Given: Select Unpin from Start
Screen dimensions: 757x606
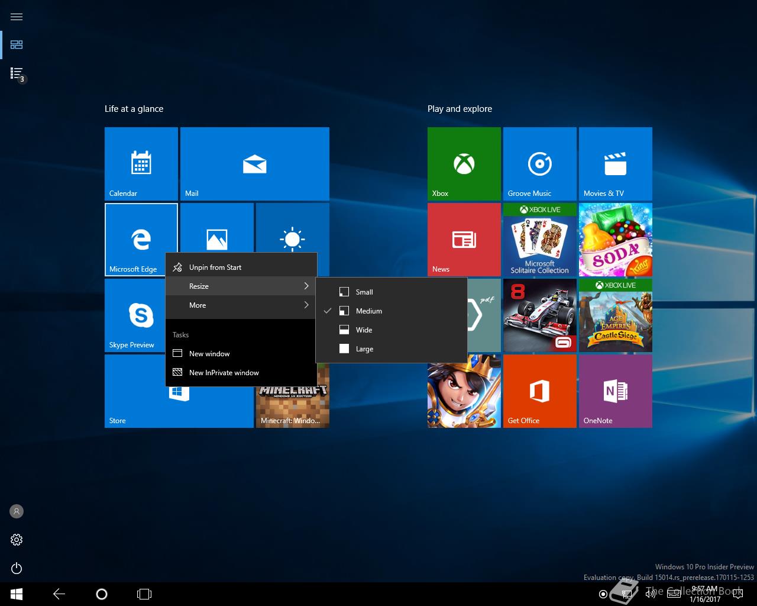Looking at the screenshot, I should tap(241, 267).
